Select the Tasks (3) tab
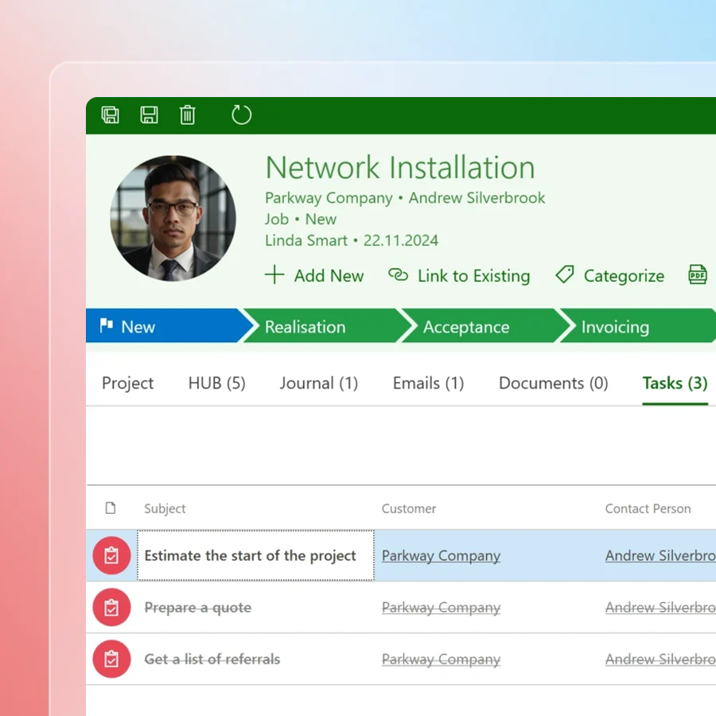 [675, 383]
